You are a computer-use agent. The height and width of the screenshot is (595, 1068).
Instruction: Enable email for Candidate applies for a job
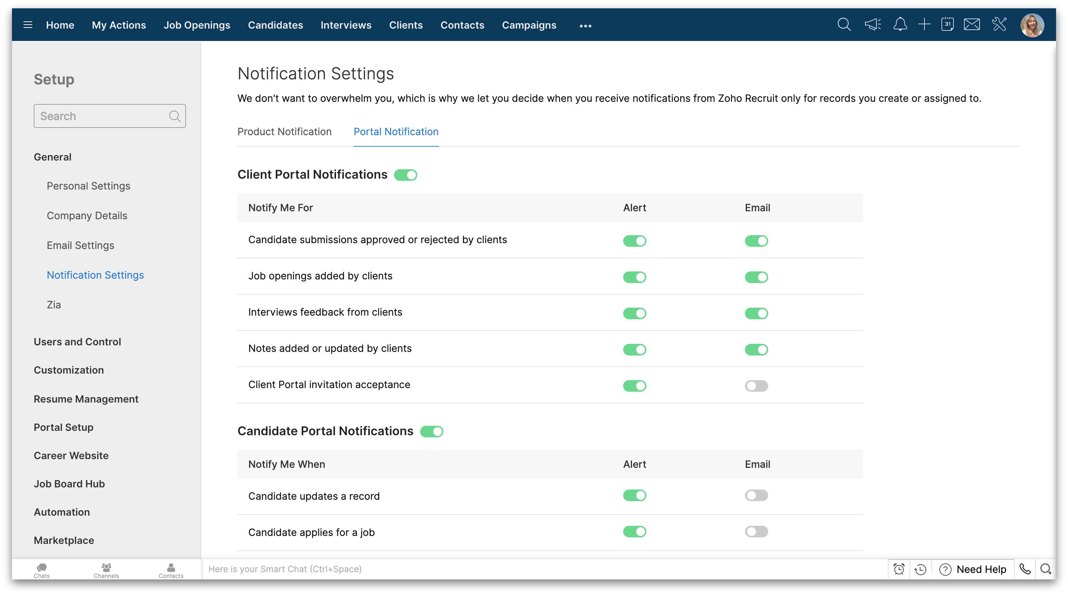(756, 532)
